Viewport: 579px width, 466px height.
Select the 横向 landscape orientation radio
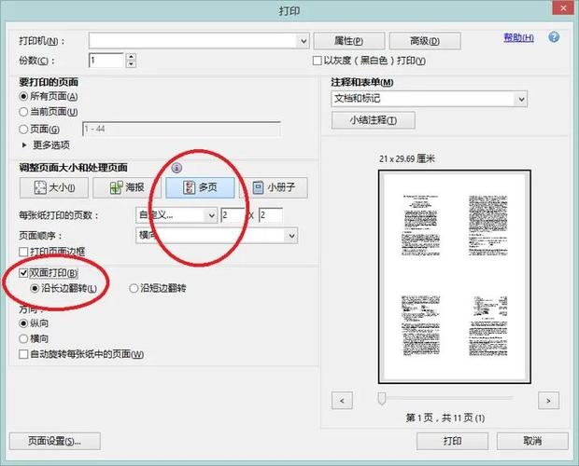[x=23, y=338]
